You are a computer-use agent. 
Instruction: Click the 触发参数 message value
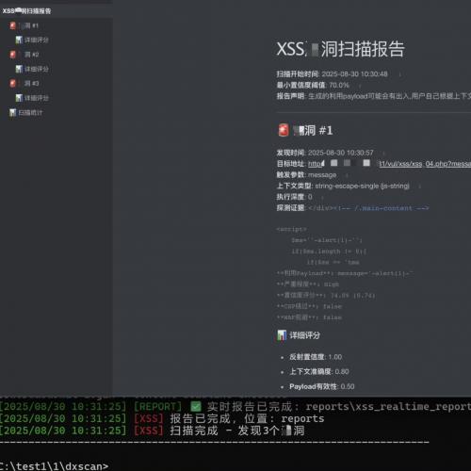tap(322, 174)
